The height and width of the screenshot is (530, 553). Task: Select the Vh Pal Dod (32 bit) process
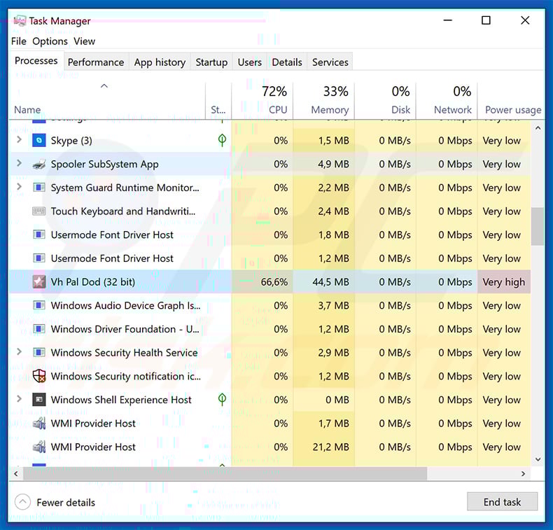pyautogui.click(x=269, y=281)
